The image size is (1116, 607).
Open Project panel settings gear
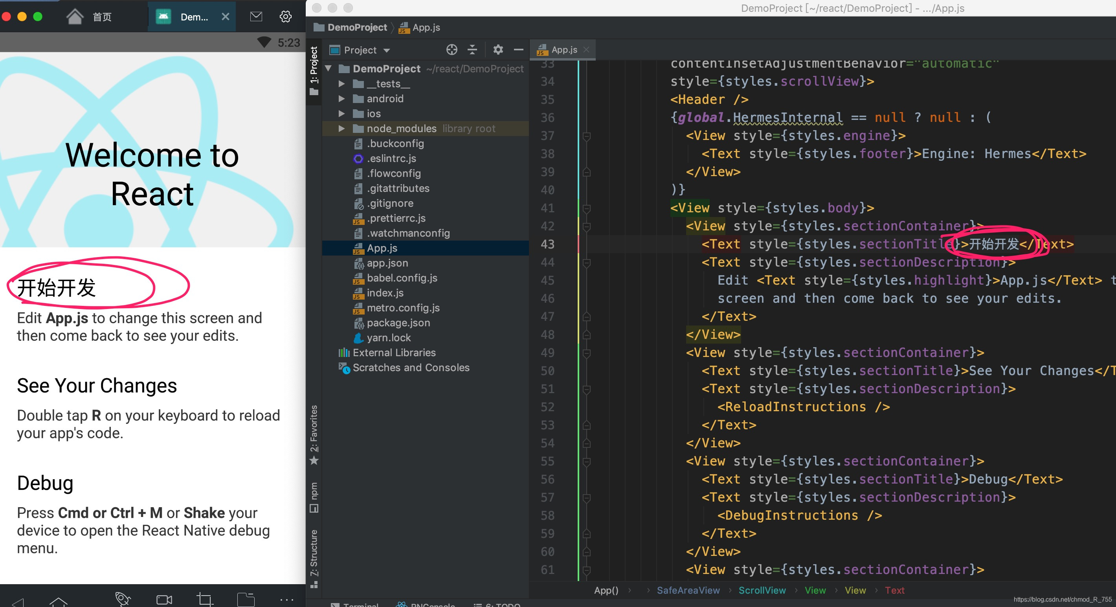(498, 50)
